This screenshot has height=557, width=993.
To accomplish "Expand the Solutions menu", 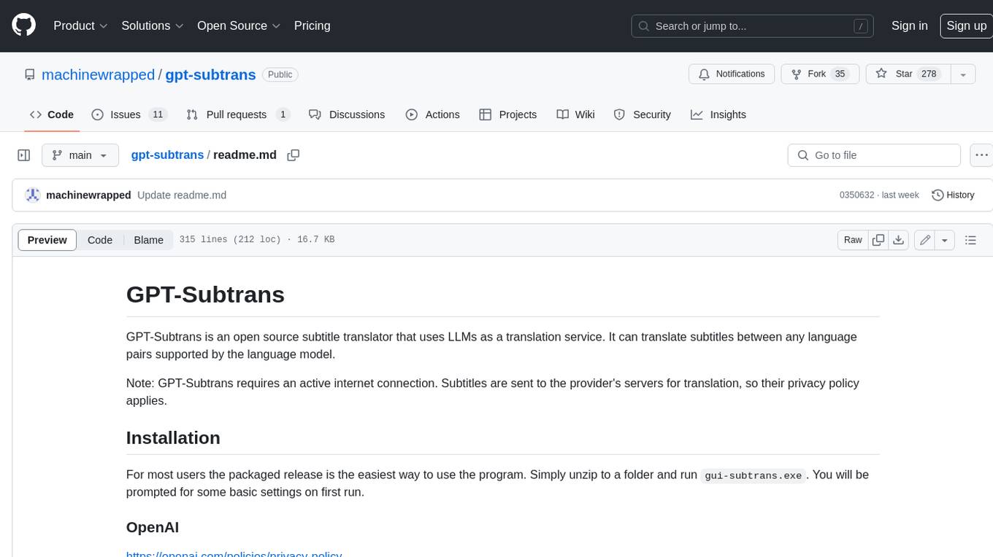I will [x=153, y=26].
